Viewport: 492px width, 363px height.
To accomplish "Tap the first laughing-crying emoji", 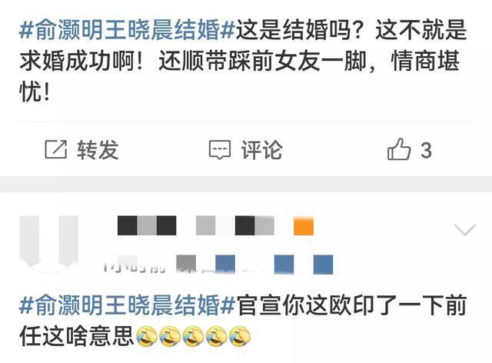I will point(147,336).
